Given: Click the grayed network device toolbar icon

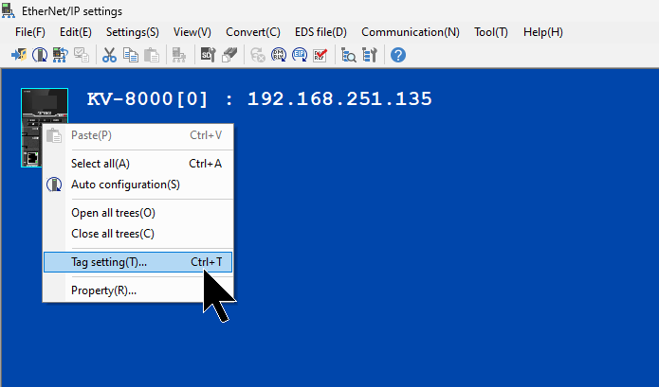Looking at the screenshot, I should [x=179, y=55].
